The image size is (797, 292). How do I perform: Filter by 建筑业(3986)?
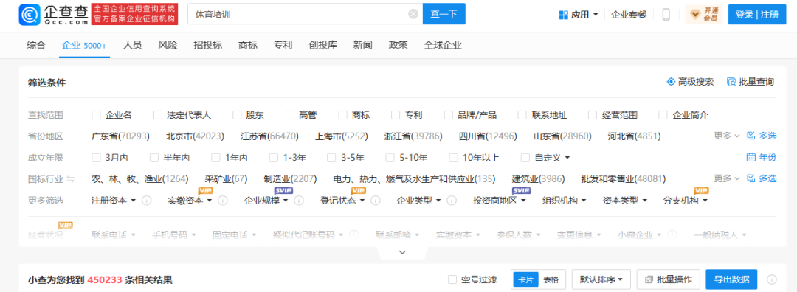click(x=538, y=178)
